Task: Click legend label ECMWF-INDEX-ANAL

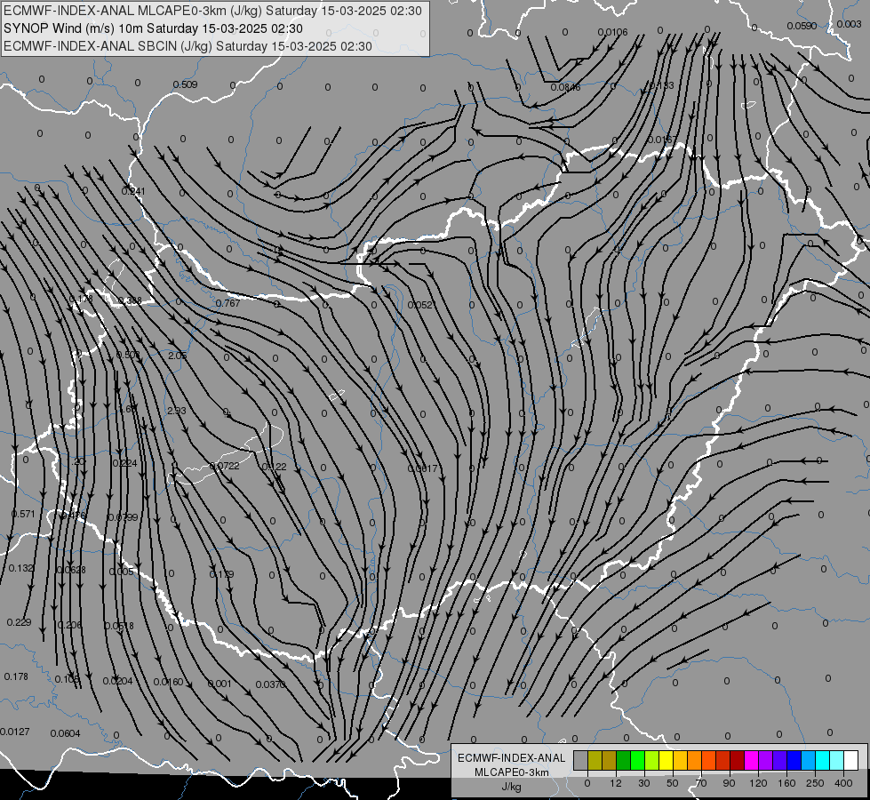Action: [x=512, y=758]
